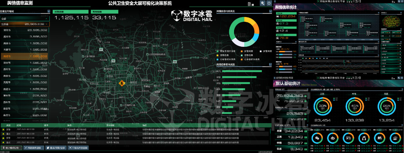Click the 统计模式切换 button
This screenshot has width=404, height=153.
pos(11,148)
